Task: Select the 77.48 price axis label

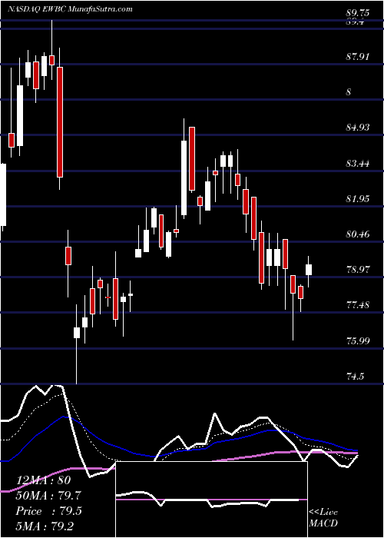Action: [358, 305]
